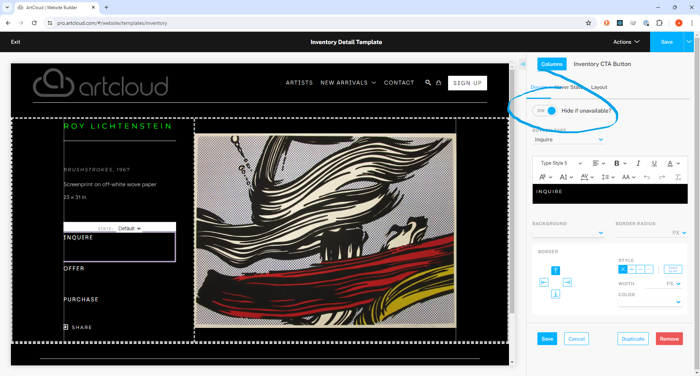Undo the last text edit

[647, 177]
